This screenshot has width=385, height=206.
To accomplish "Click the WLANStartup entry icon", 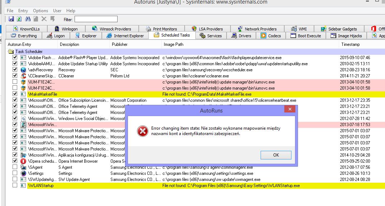I will 23,185.
